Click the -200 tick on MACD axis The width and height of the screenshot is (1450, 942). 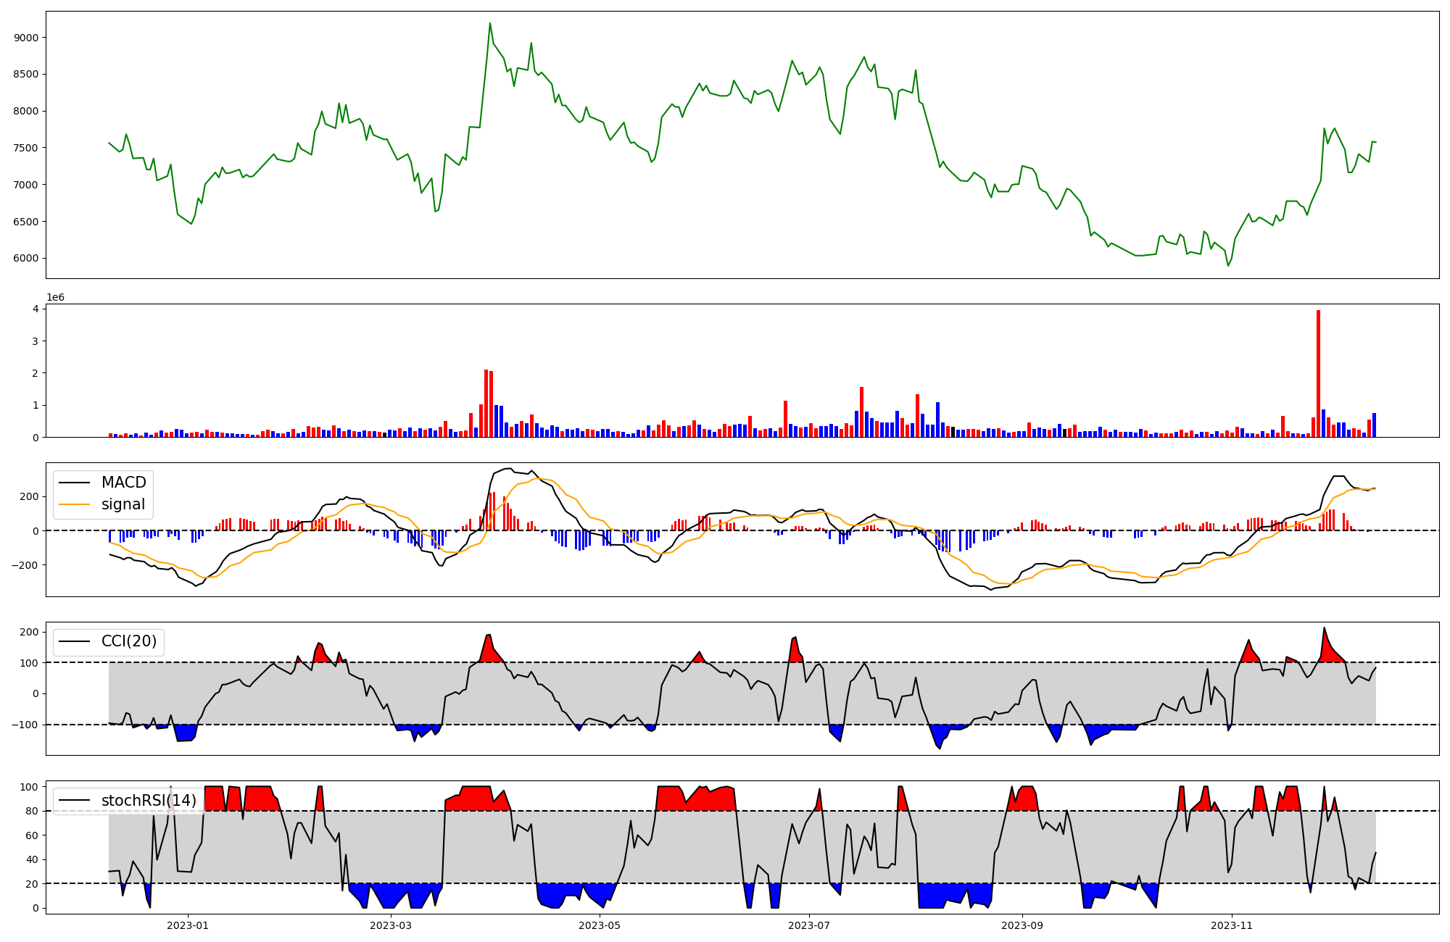click(25, 565)
